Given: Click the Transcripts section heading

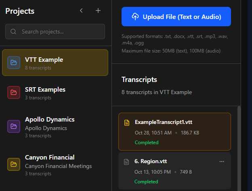Looking at the screenshot, I should tap(139, 80).
